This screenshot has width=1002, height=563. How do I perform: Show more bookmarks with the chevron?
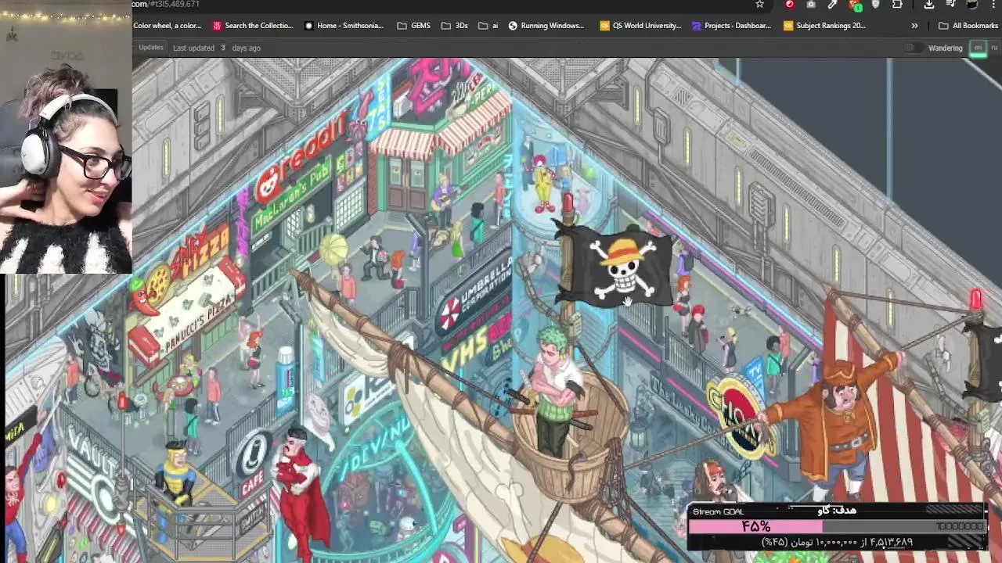point(914,26)
